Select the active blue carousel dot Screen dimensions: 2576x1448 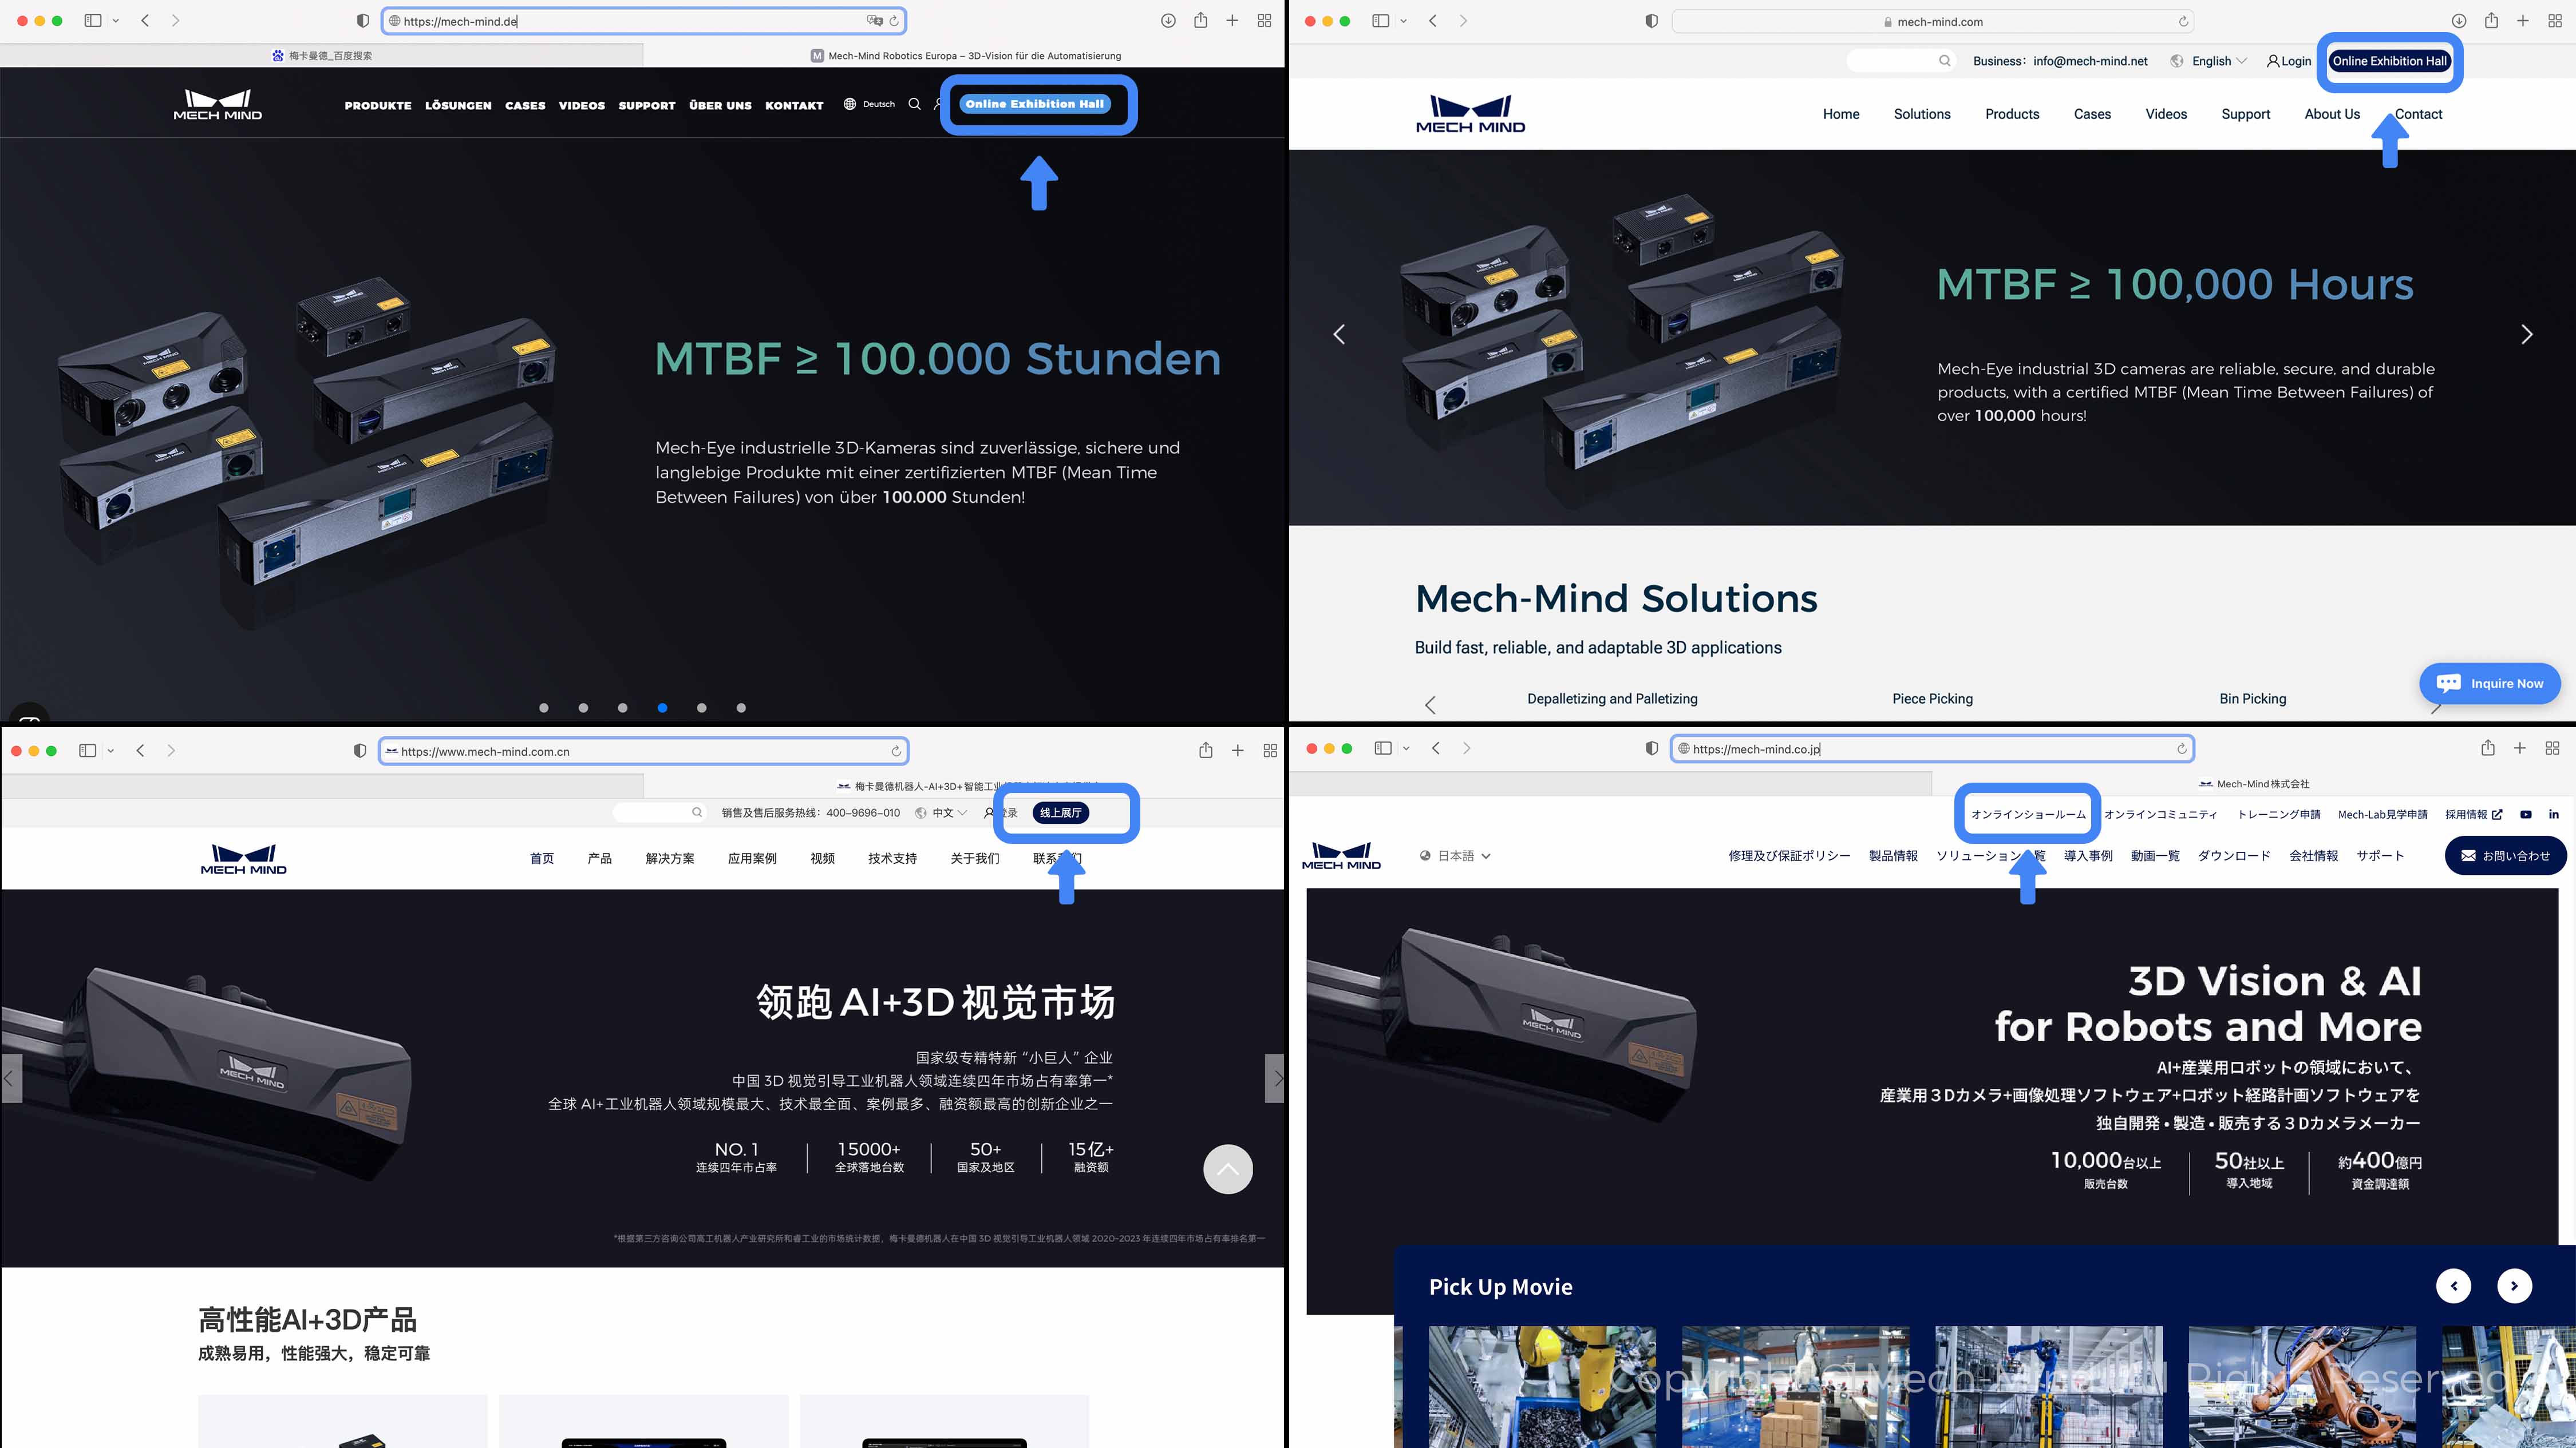coord(662,708)
